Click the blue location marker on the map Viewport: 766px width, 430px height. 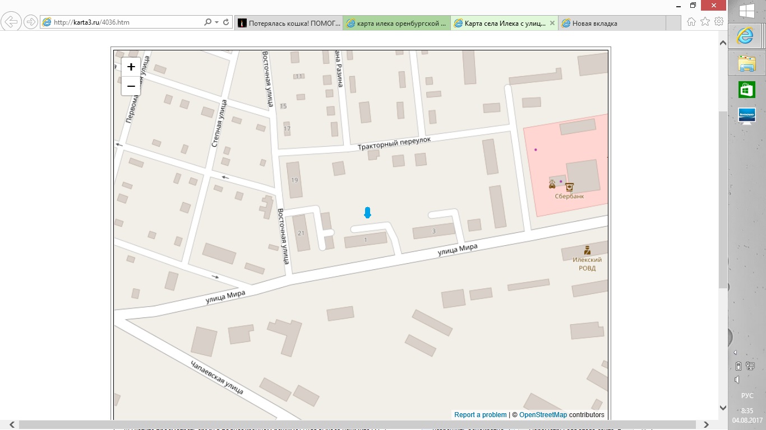[367, 212]
